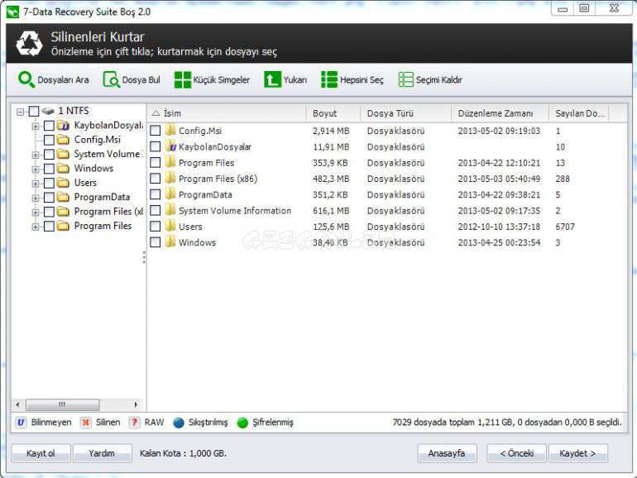The height and width of the screenshot is (478, 637).
Task: Click Users folder icon in the list
Action: 170,227
